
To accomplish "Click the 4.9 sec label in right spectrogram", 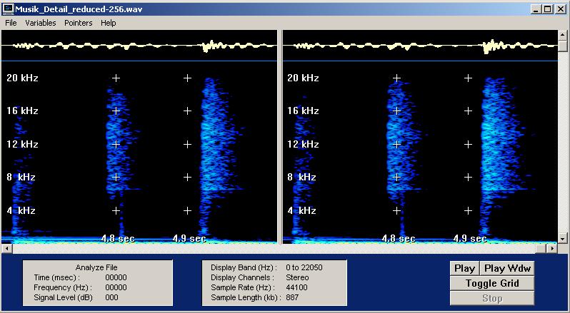I will 470,239.
